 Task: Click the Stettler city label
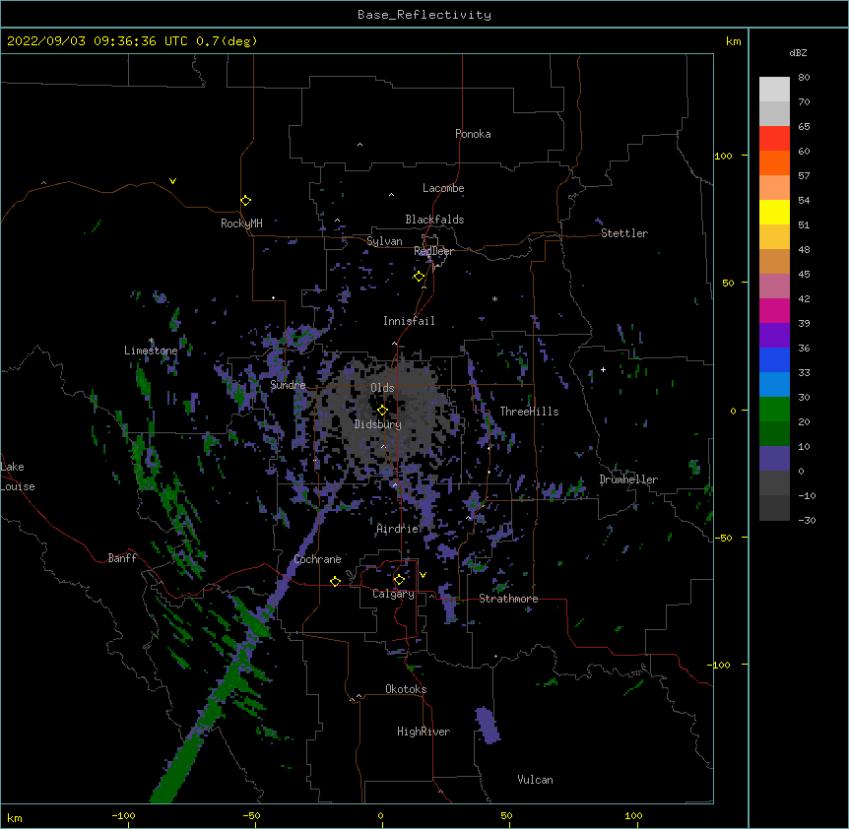tap(624, 233)
